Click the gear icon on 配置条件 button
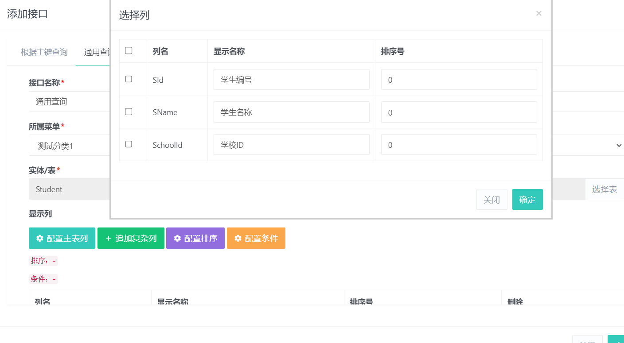Image resolution: width=624 pixels, height=343 pixels. (238, 238)
